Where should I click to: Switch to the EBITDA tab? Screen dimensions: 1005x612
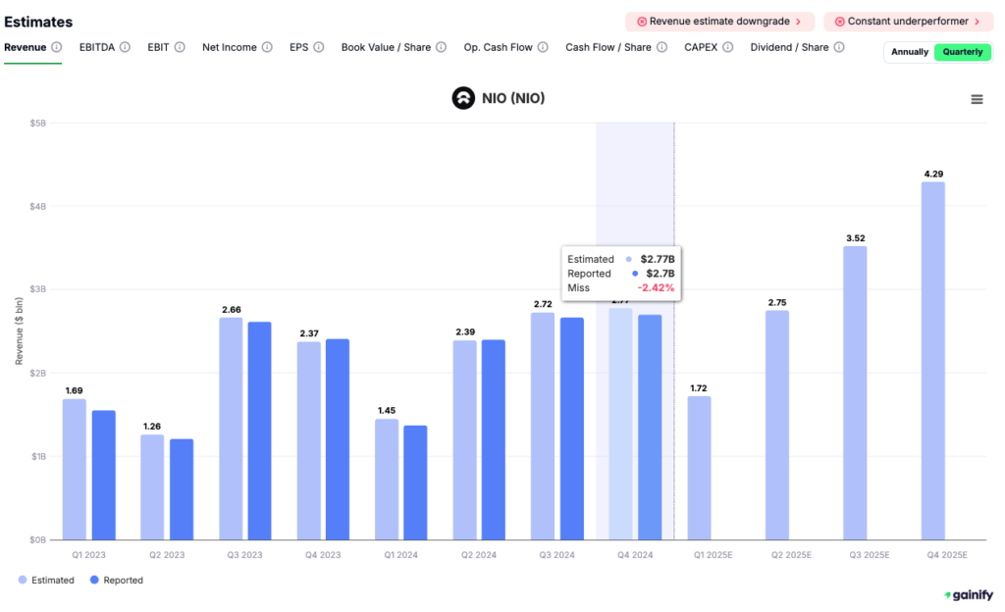click(97, 47)
